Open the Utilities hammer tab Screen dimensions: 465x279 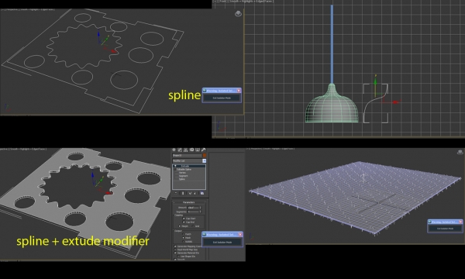pyautogui.click(x=203, y=150)
